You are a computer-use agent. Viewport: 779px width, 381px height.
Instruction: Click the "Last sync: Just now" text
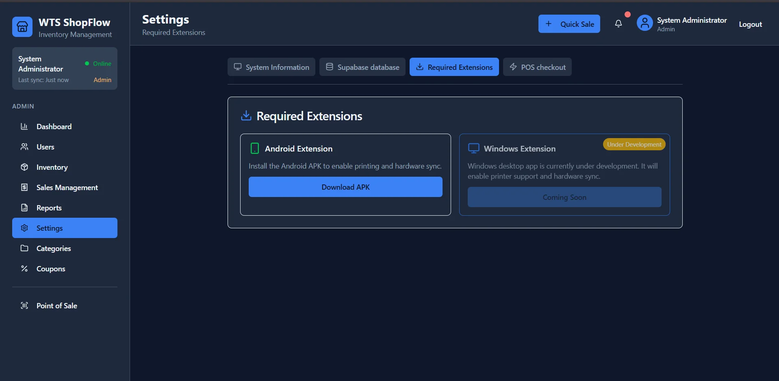[x=43, y=80]
